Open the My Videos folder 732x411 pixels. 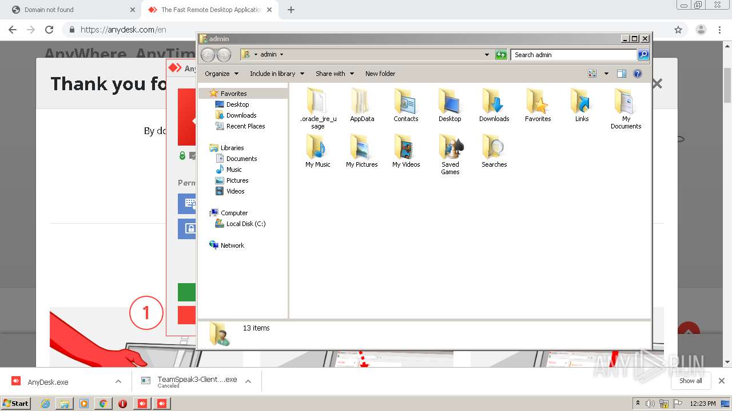pos(406,151)
